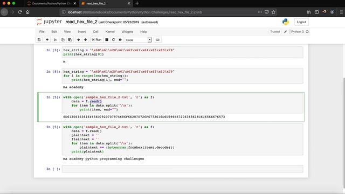Click the output 'ma academy'
This screenshot has width=345, height=194.
[x=73, y=87]
